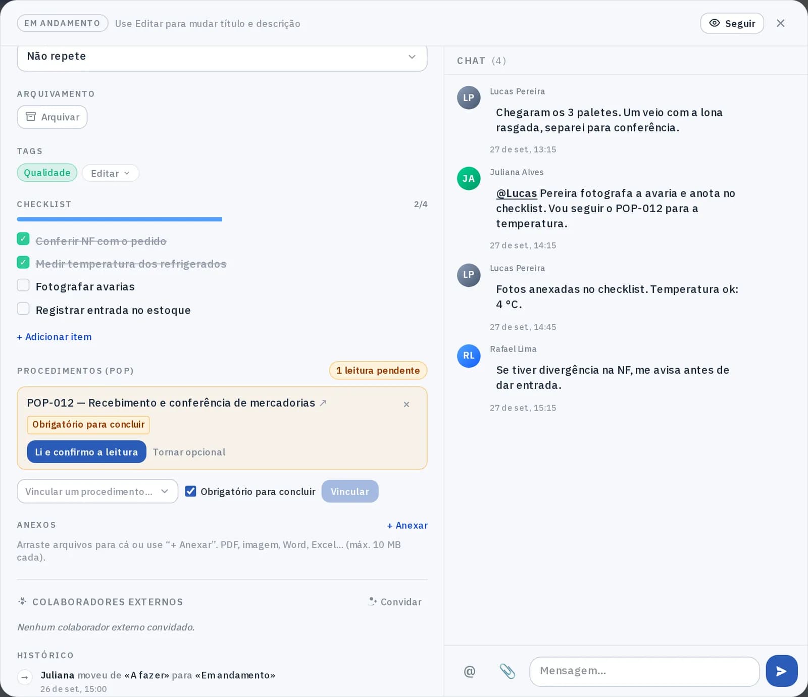Check Registrar entrada no estoque

click(x=23, y=308)
